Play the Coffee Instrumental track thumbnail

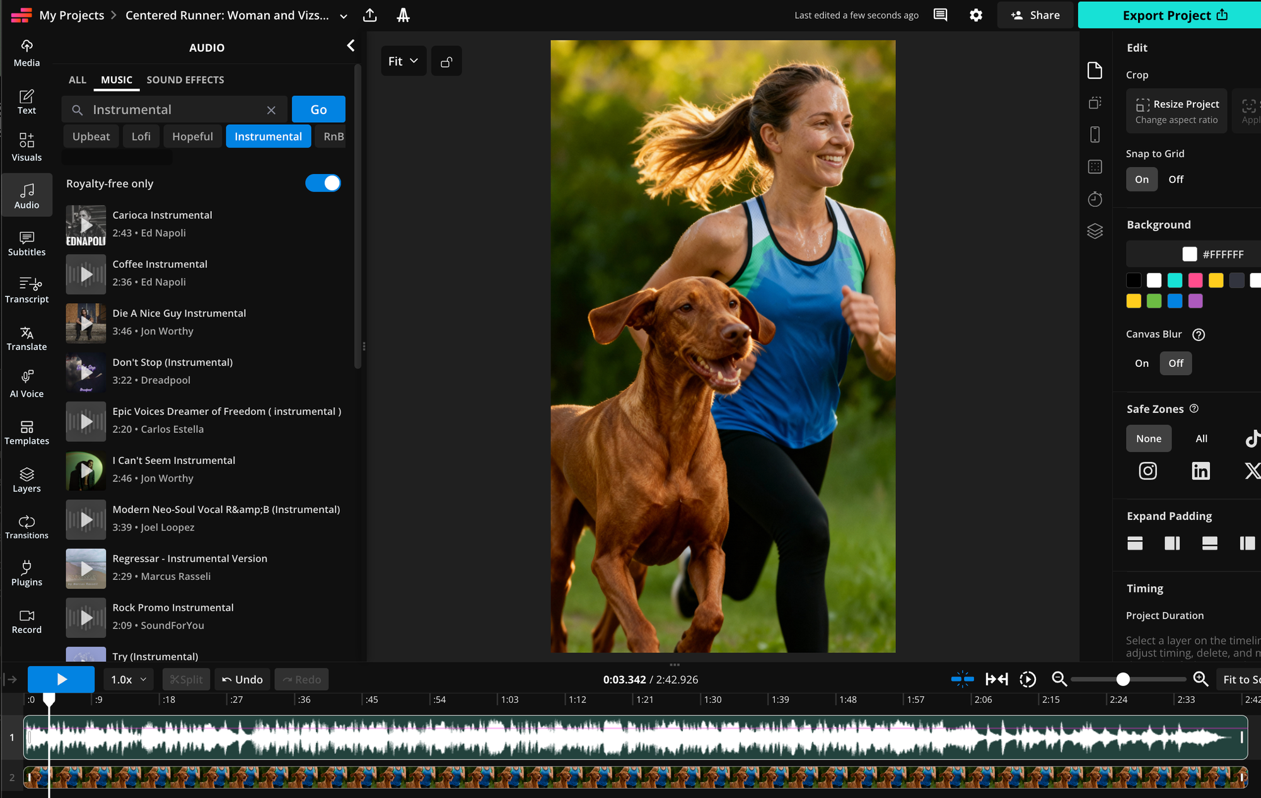[x=86, y=274]
